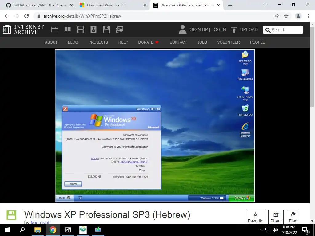Viewport: 315px width, 236px height.
Task: Open the Web (Wayback) media icon
Action: [55, 29]
